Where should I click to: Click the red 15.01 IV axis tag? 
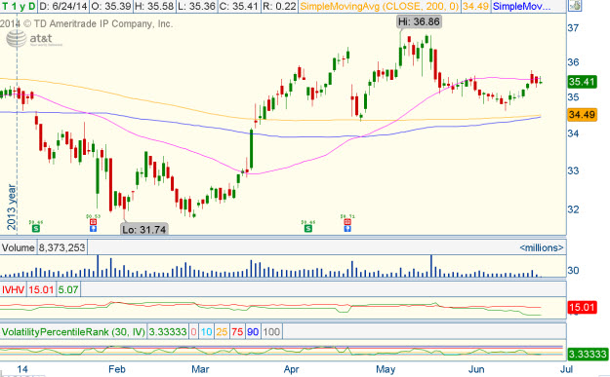(x=582, y=308)
